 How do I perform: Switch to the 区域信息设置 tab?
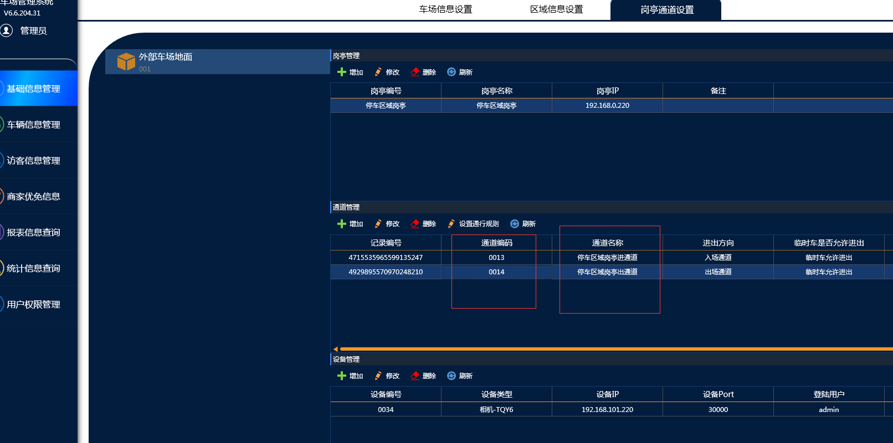(x=556, y=9)
